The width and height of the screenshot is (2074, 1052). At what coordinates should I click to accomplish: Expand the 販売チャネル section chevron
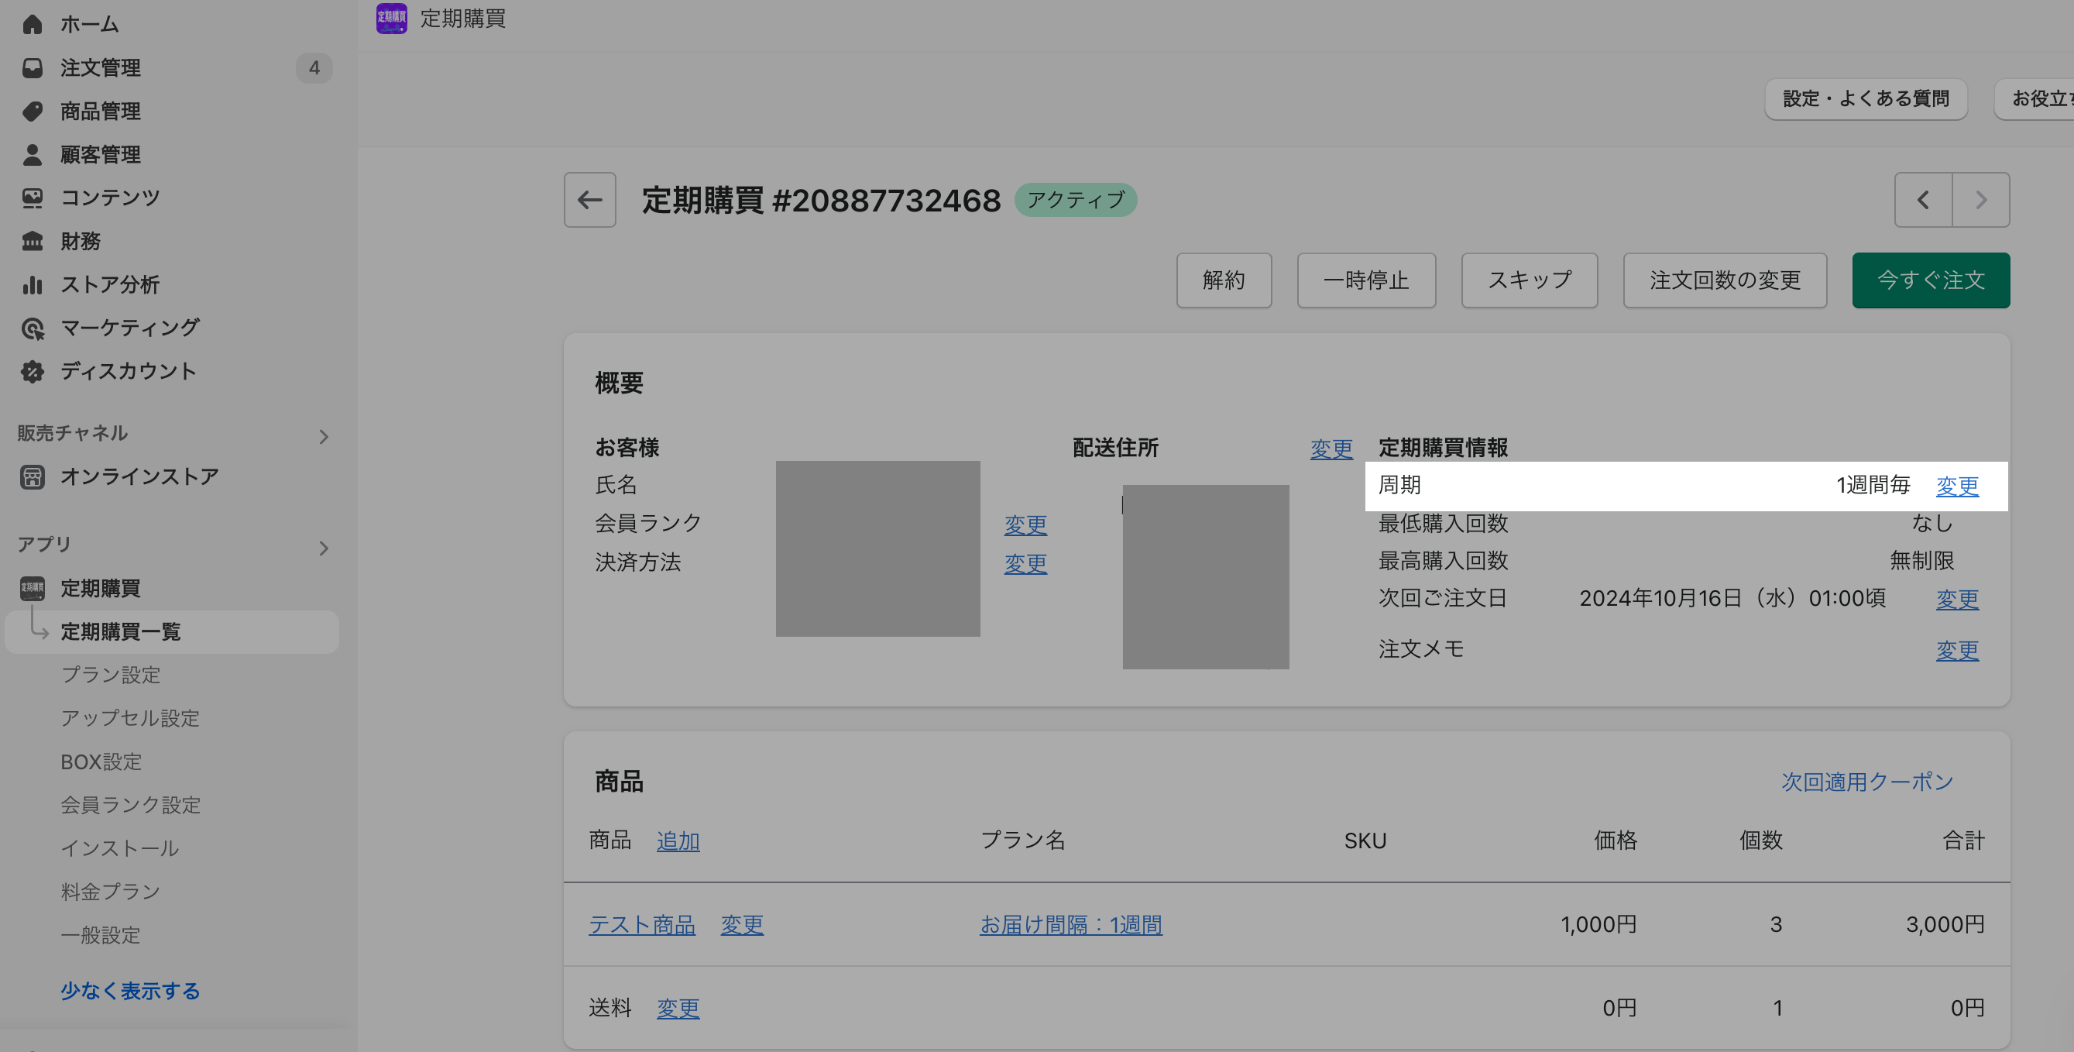[x=324, y=437]
